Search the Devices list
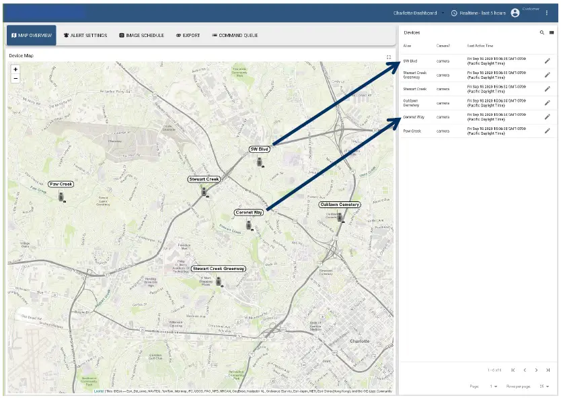Image resolution: width=561 pixels, height=398 pixels. 542,32
